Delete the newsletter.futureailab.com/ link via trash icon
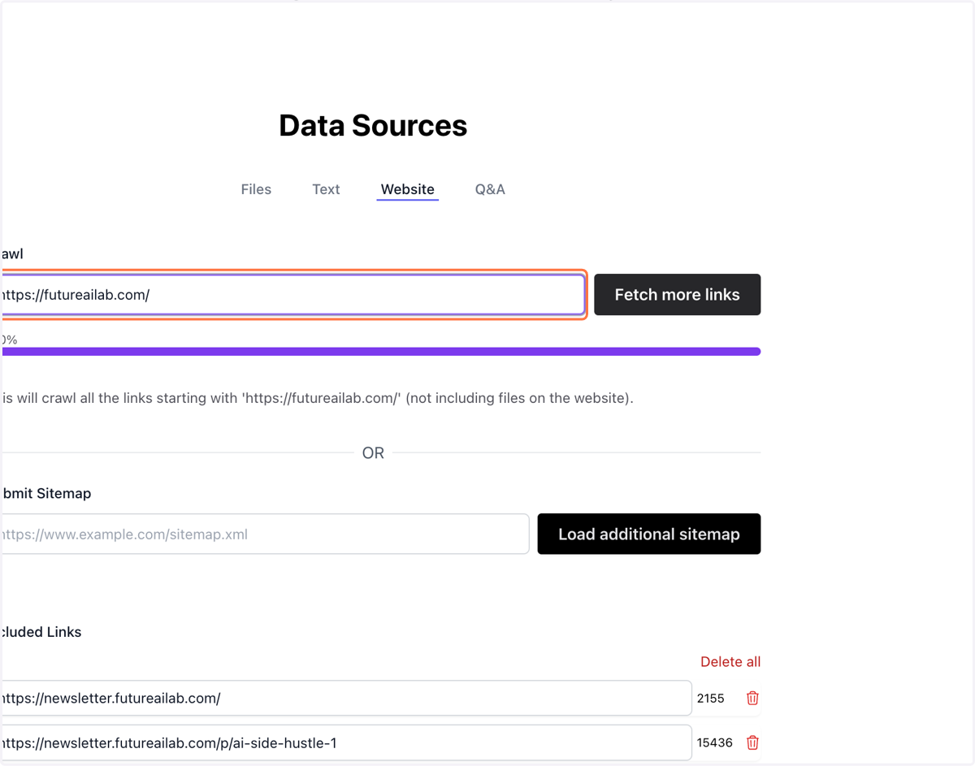Image resolution: width=975 pixels, height=766 pixels. click(752, 698)
